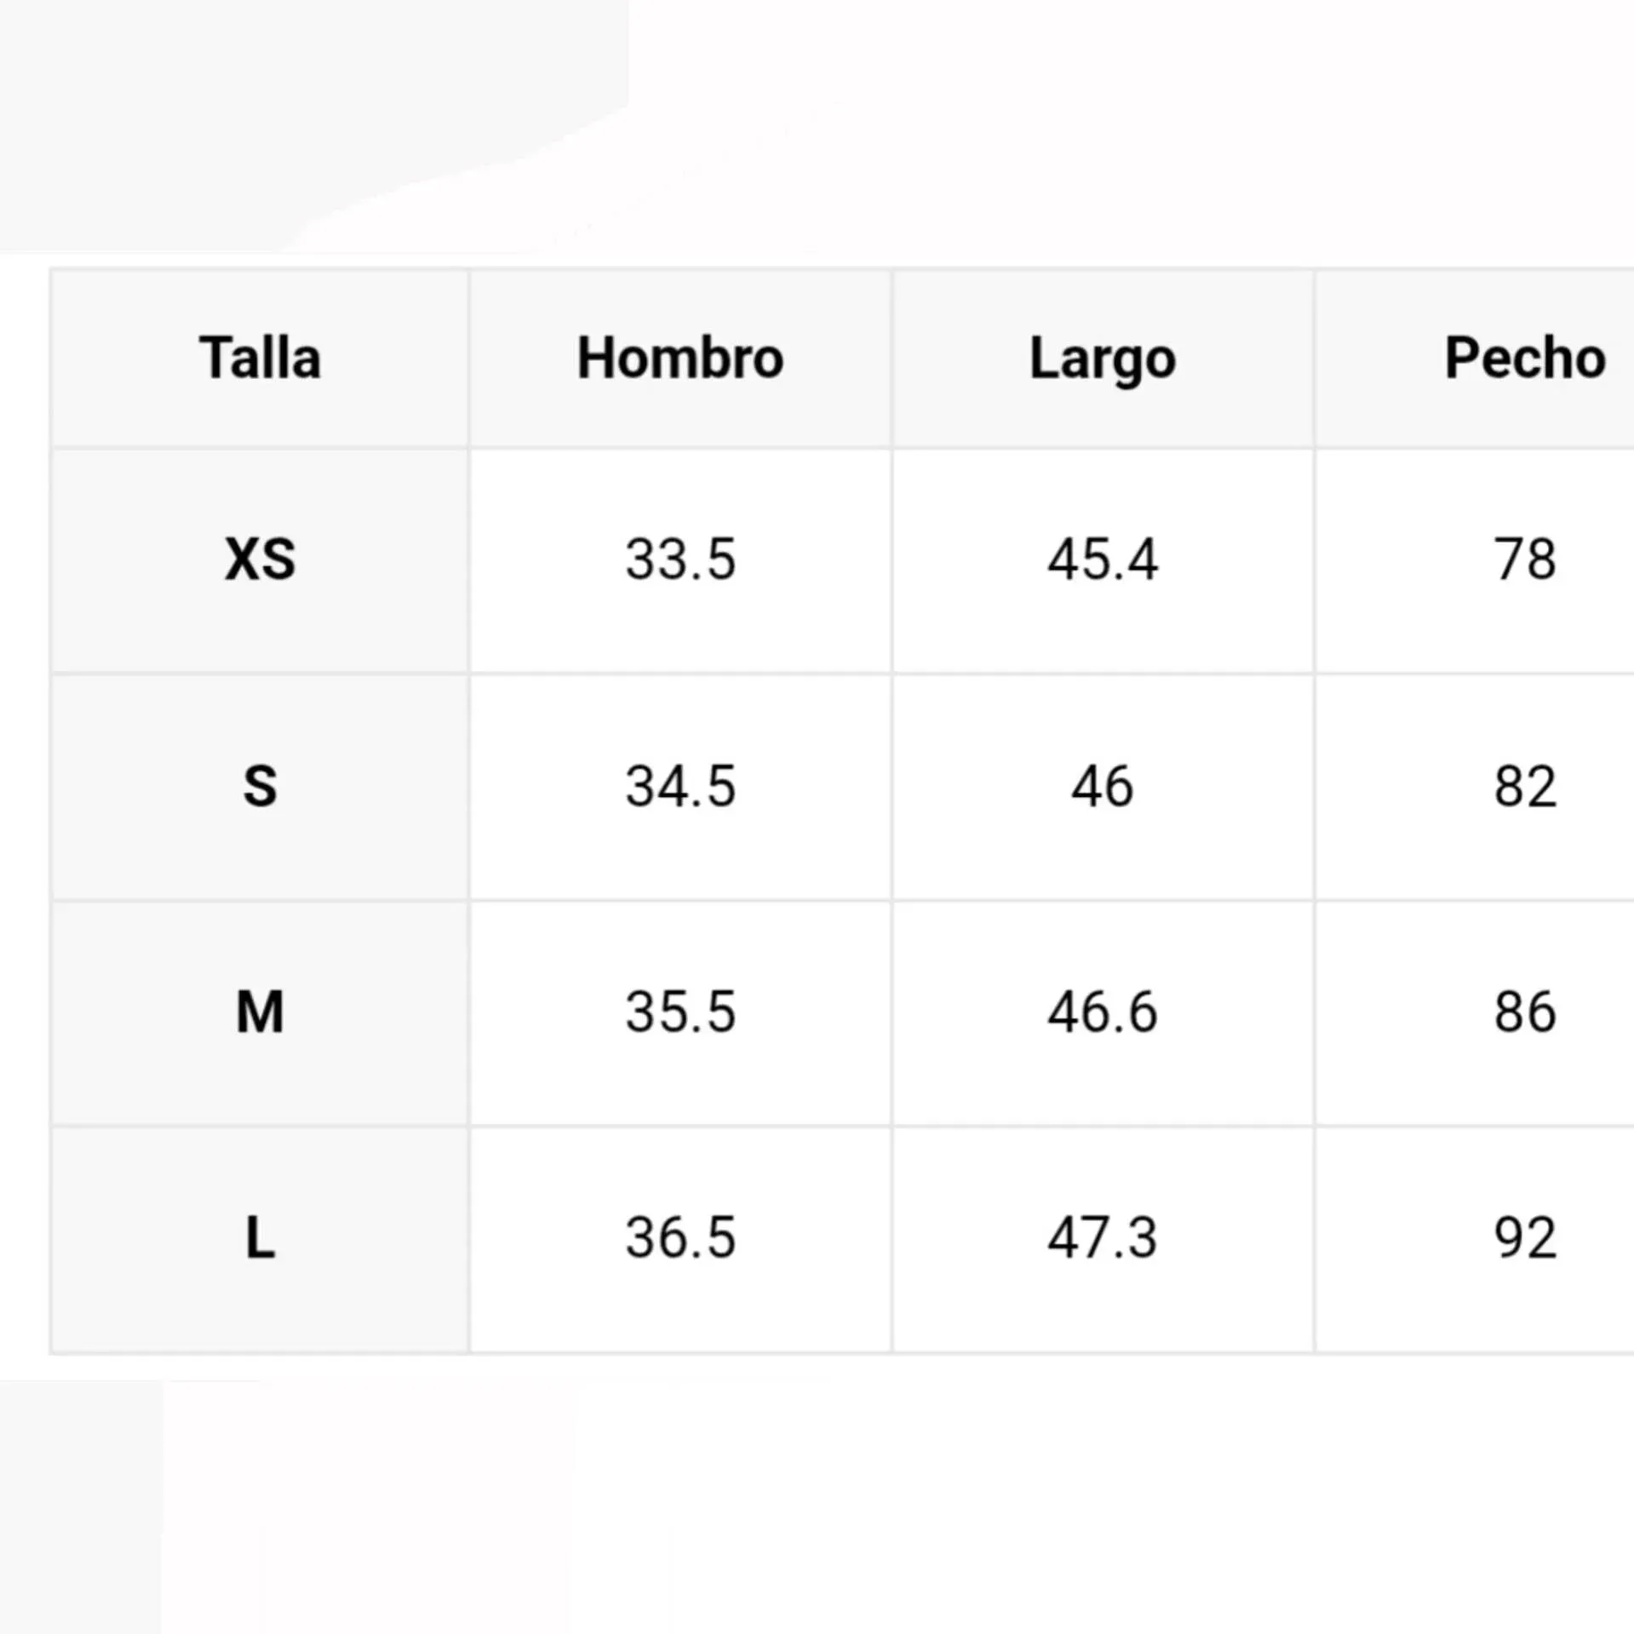Select the S size row label
The height and width of the screenshot is (1634, 1634).
pos(260,786)
